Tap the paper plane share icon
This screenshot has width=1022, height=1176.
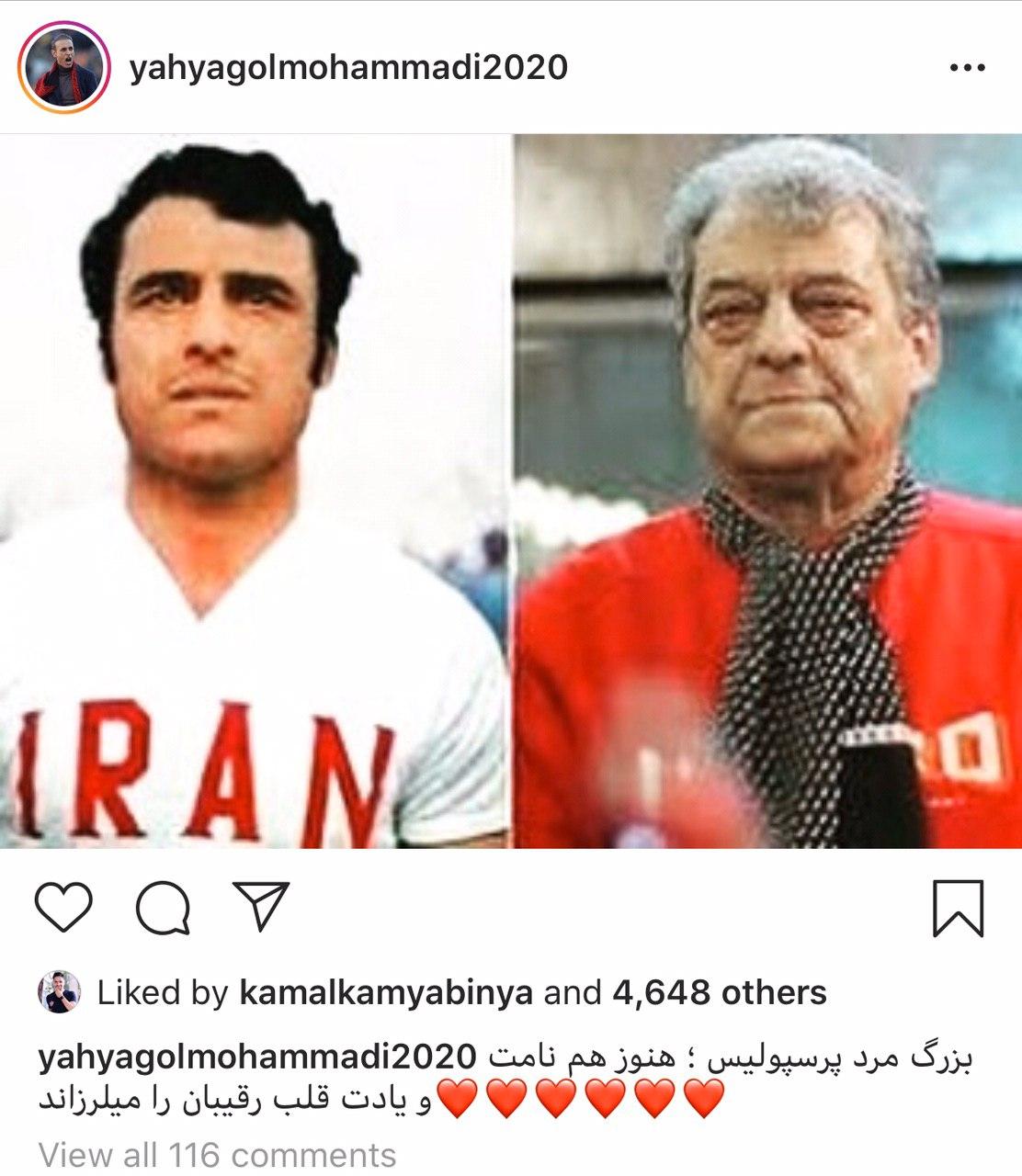tap(260, 905)
